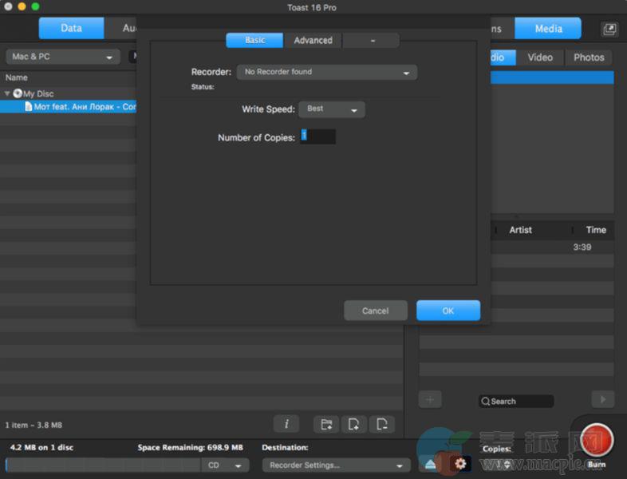Open the Write Speed dropdown

pyautogui.click(x=332, y=109)
